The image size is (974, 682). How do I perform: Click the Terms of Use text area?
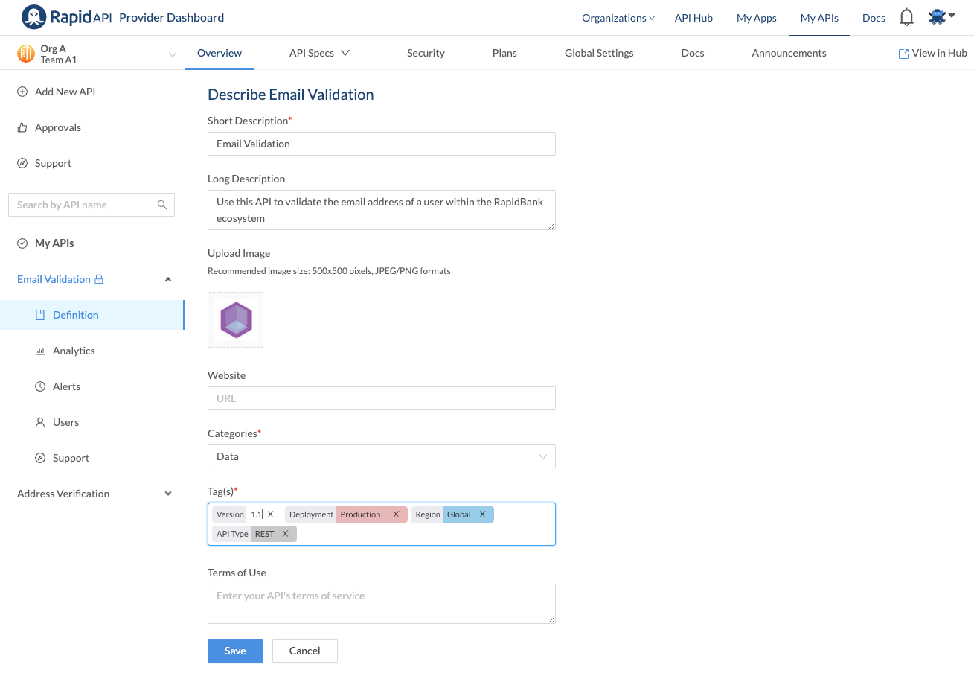pyautogui.click(x=382, y=604)
